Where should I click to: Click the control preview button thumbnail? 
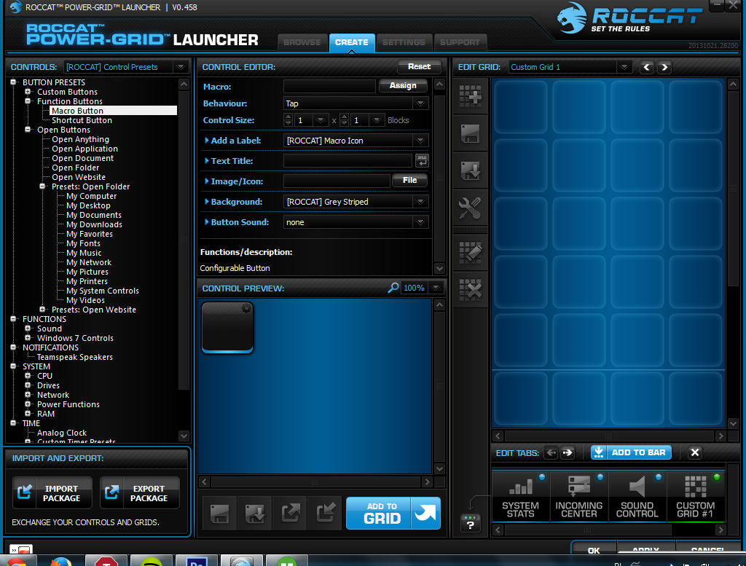click(x=227, y=328)
